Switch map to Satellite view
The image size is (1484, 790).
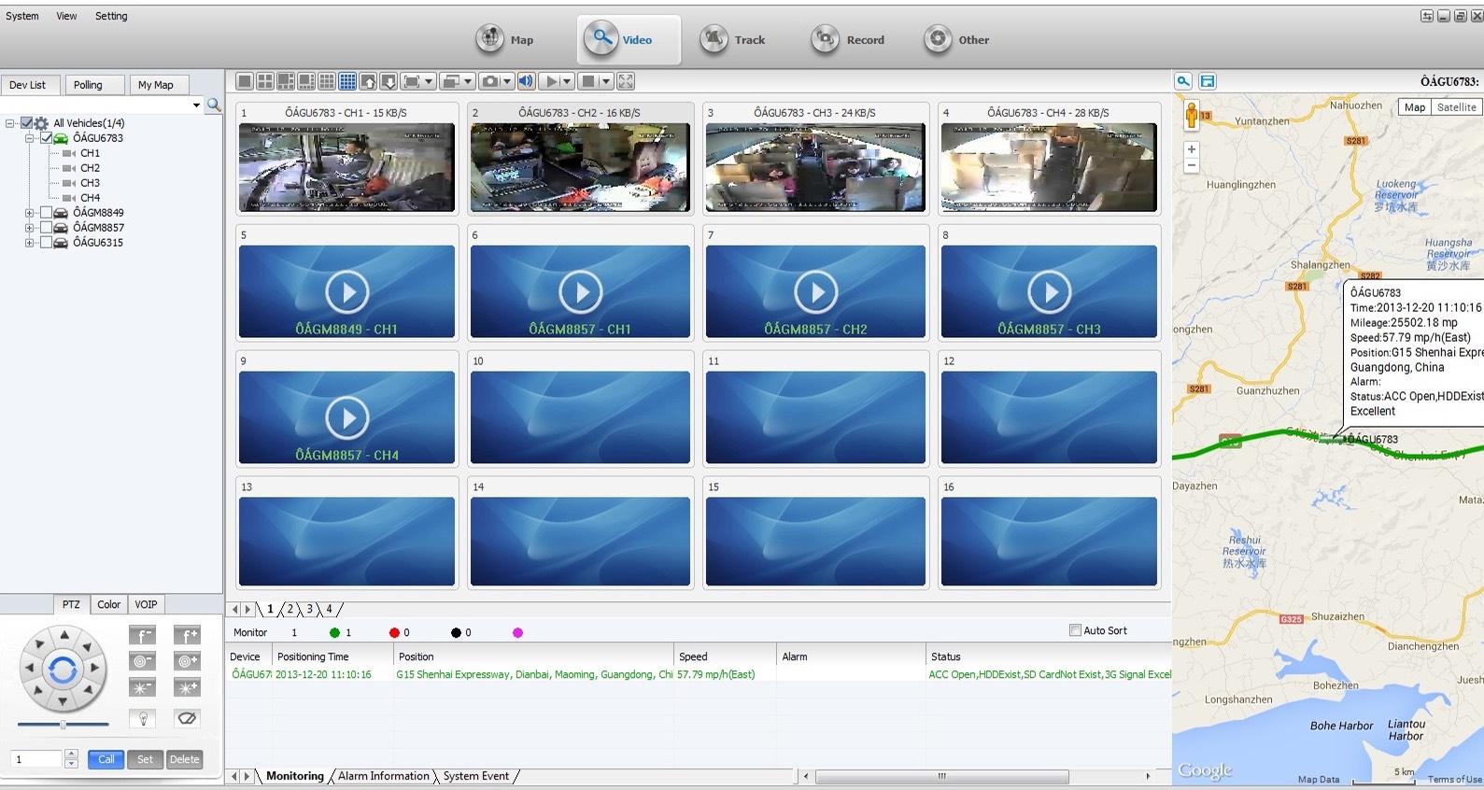click(1456, 107)
